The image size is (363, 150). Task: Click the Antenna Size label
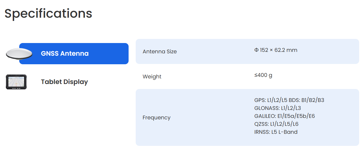tap(160, 52)
